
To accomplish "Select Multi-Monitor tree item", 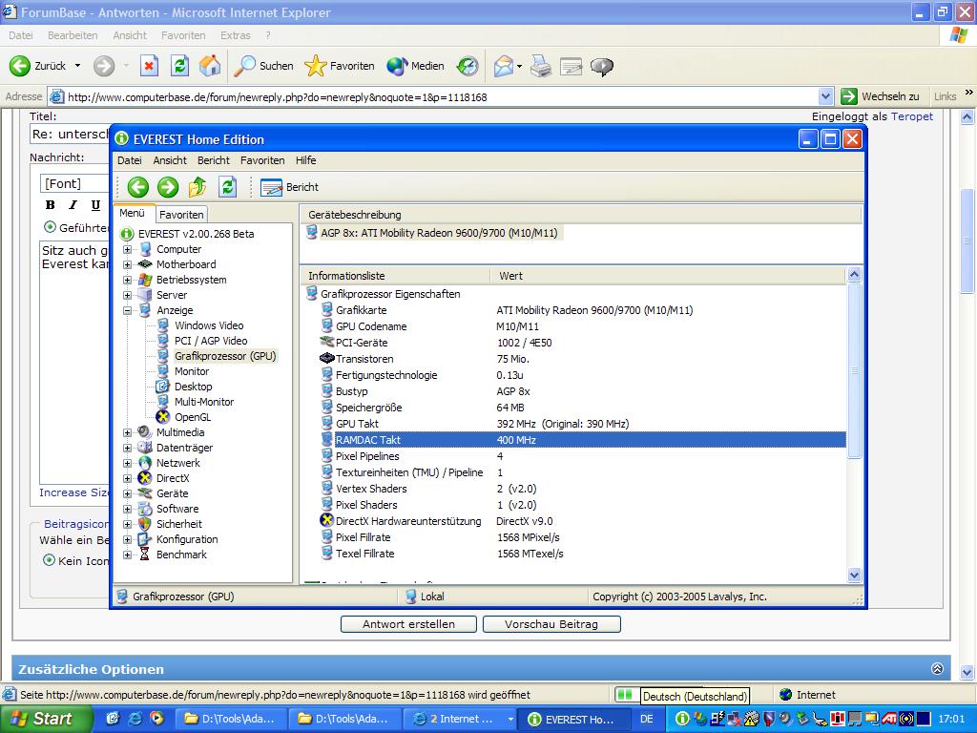I will pos(204,402).
